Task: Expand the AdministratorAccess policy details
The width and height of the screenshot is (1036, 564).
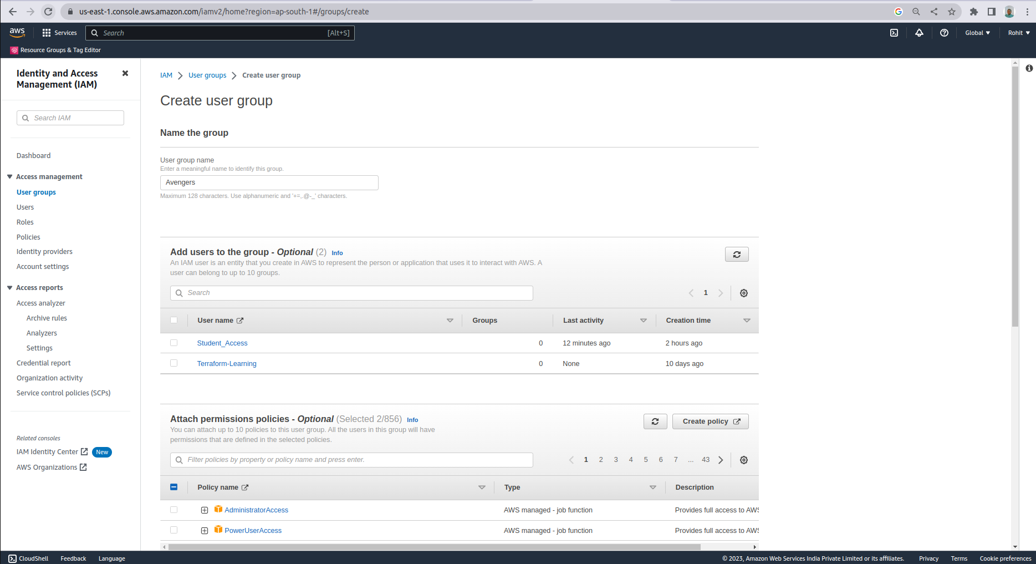Action: 205,510
